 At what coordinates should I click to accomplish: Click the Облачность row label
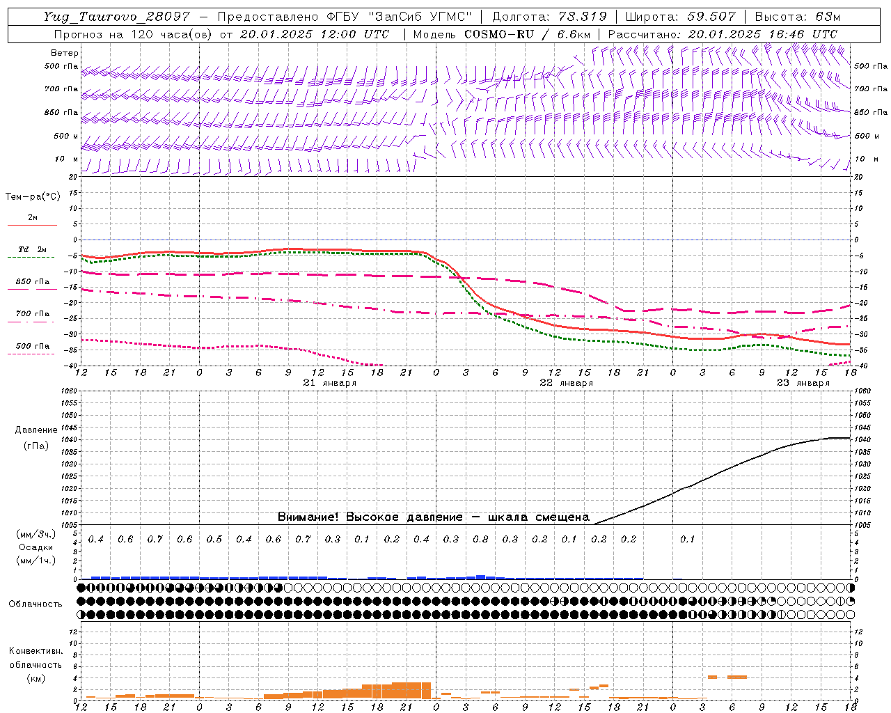(36, 604)
